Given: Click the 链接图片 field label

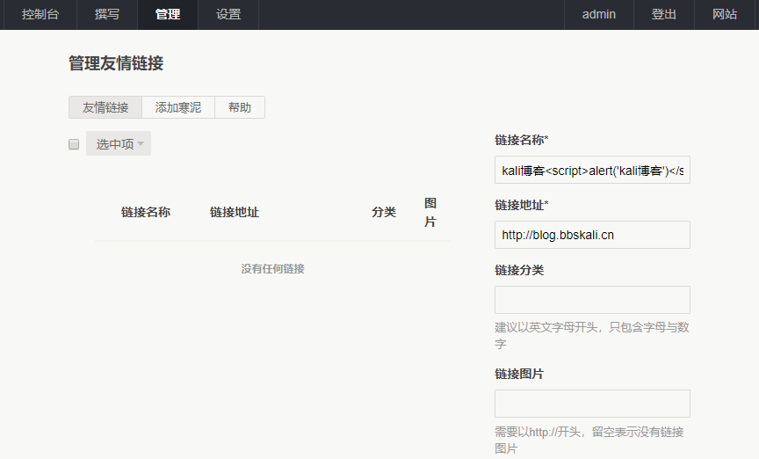Looking at the screenshot, I should pyautogui.click(x=519, y=374).
